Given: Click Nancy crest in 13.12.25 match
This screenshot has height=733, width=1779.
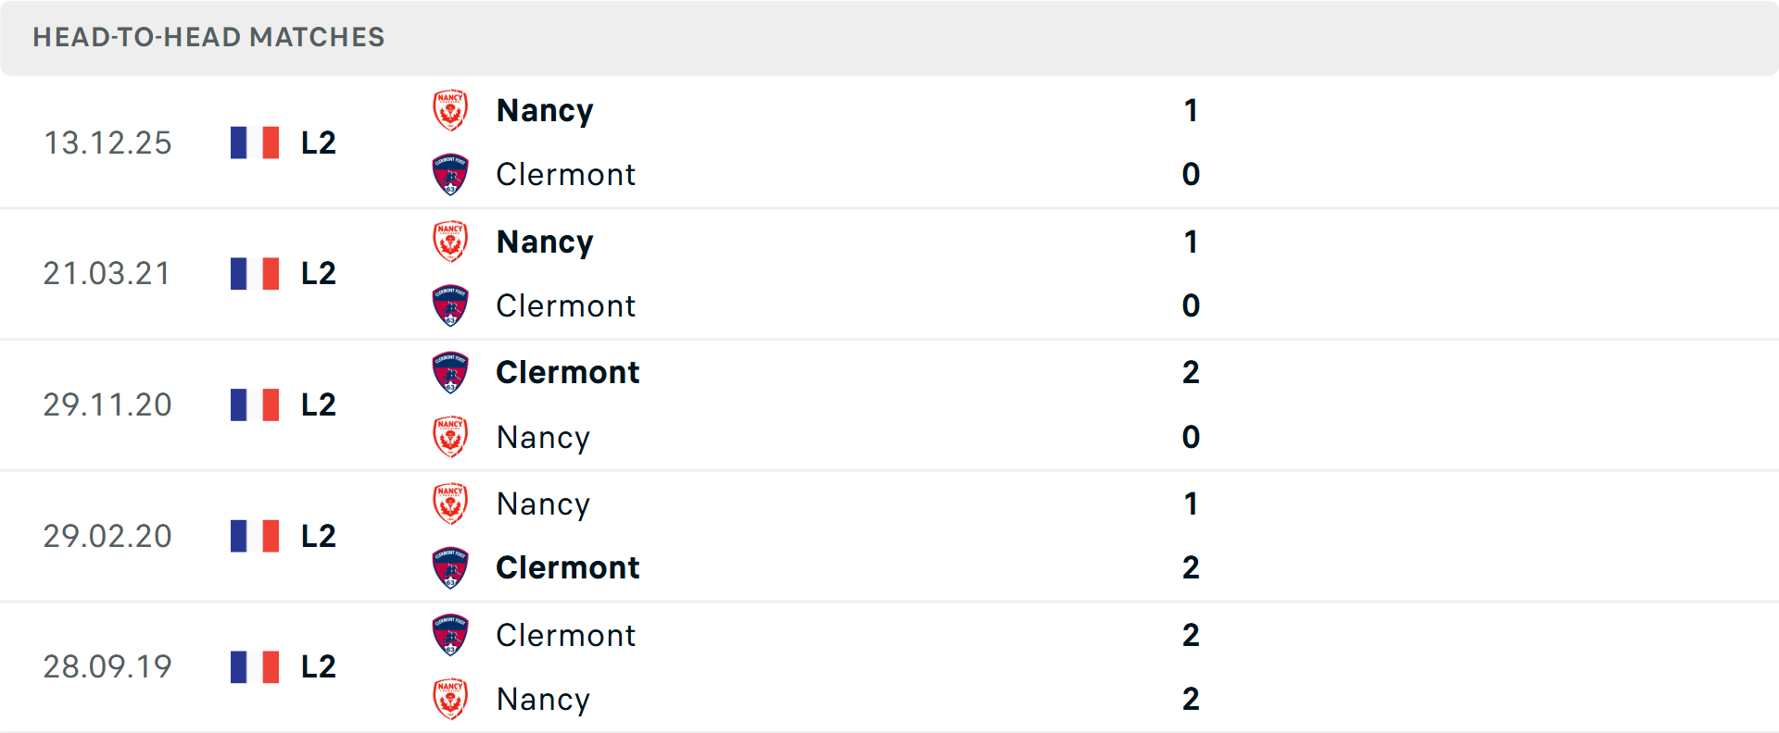Looking at the screenshot, I should pos(450,111).
